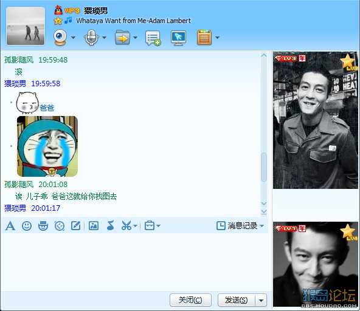Open handwriting input pencil icon
This screenshot has width=360, height=311.
point(76,226)
